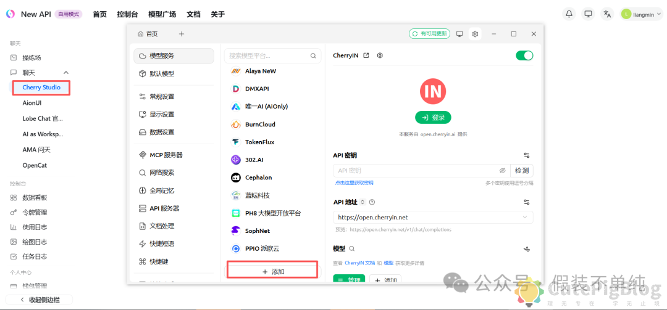Open CherryIN provider settings gear
This screenshot has height=310, width=667.
[x=380, y=55]
